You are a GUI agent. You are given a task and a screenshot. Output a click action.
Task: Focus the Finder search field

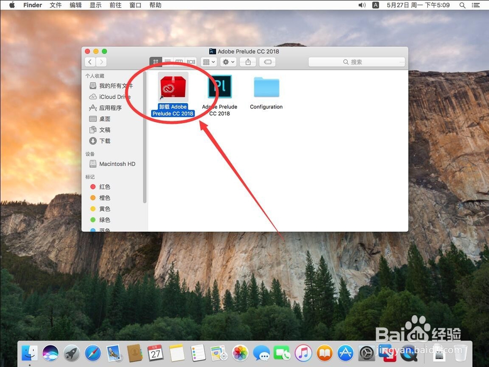click(x=356, y=62)
